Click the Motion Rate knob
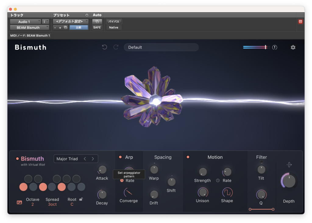The height and width of the screenshot is (223, 312). (x=227, y=172)
